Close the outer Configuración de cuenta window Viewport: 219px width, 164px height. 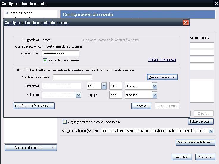tap(216, 4)
